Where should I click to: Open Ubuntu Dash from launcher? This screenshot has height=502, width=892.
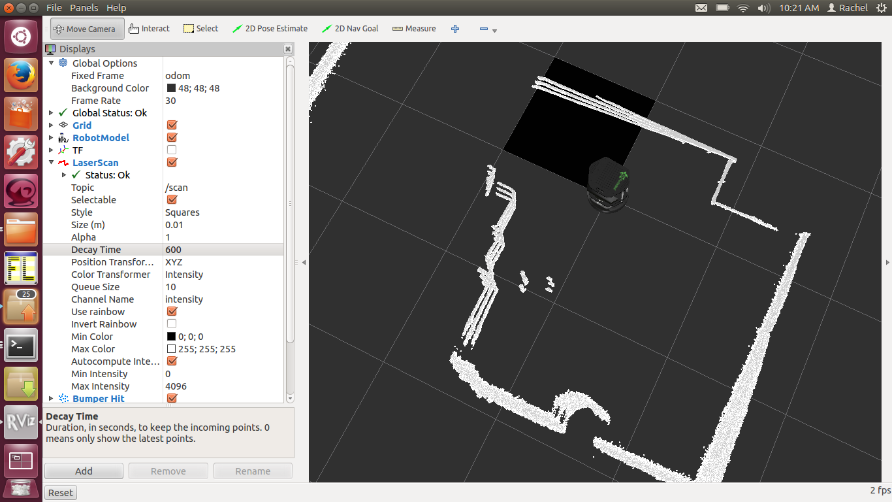pos(22,37)
